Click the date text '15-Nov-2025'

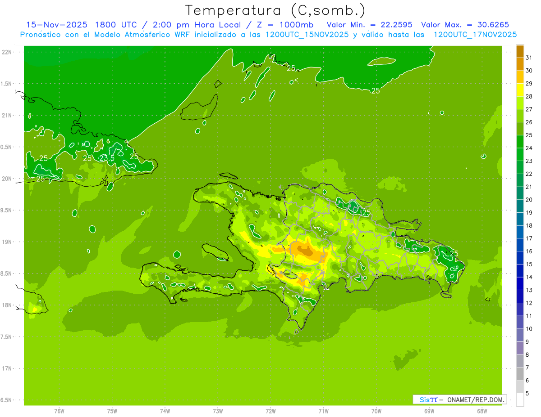tap(56, 25)
